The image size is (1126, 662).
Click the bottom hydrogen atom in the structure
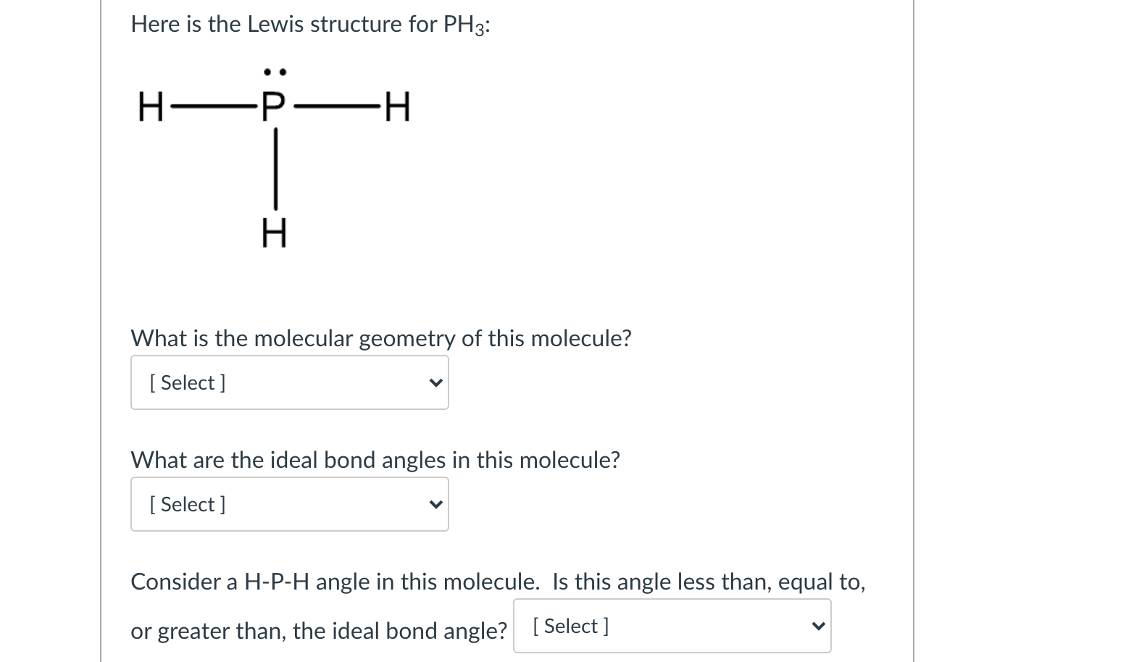coord(275,233)
